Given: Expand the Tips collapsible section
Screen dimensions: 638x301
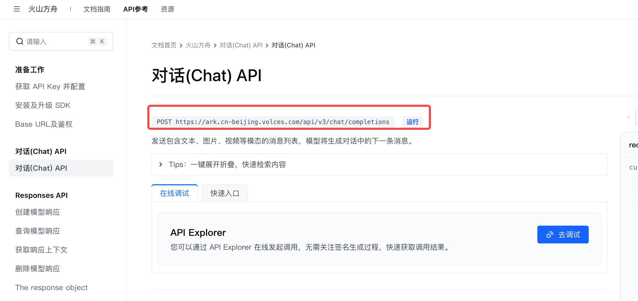Looking at the screenshot, I should [x=161, y=164].
